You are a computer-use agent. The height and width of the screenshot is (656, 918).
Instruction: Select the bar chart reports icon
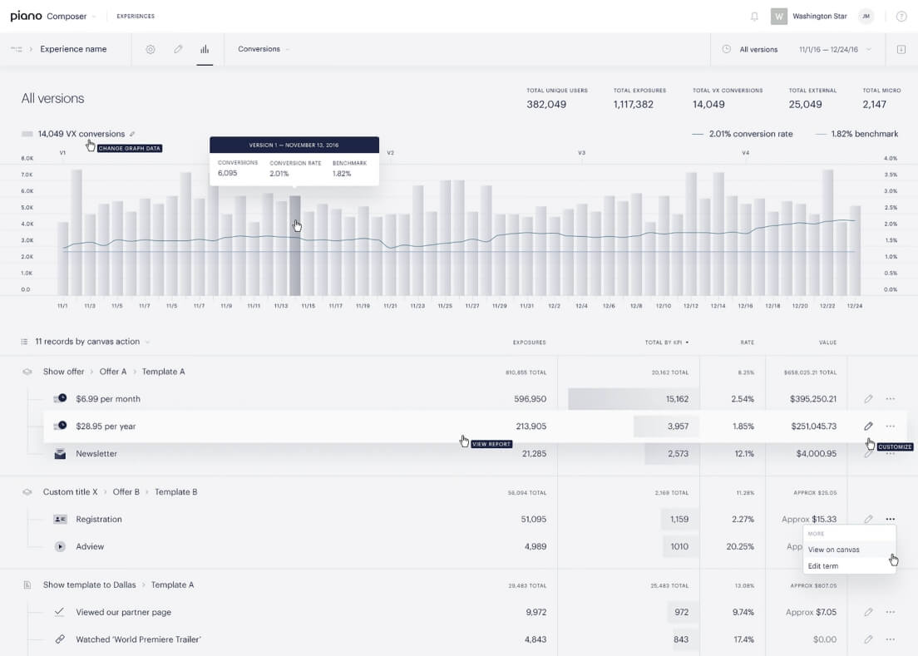point(205,49)
